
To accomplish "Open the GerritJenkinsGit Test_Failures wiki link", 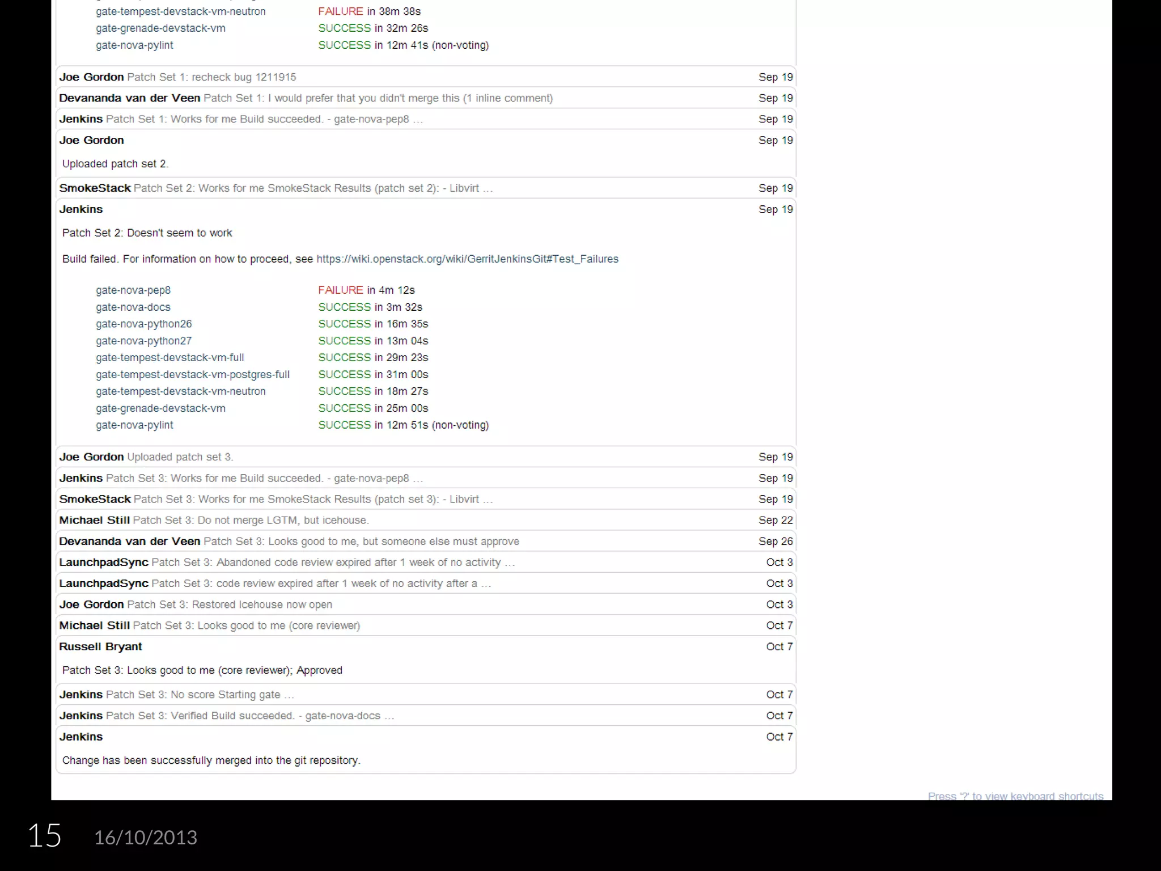I will (x=467, y=259).
